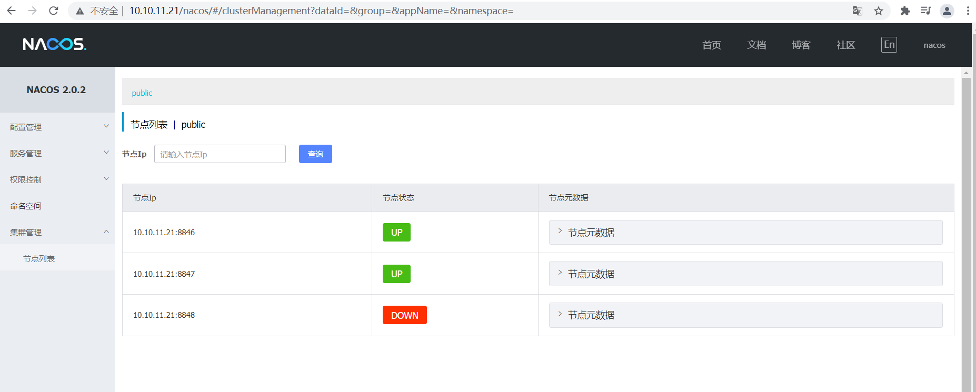Click the scrollbar up arrow
This screenshot has width=976, height=392.
(x=966, y=73)
